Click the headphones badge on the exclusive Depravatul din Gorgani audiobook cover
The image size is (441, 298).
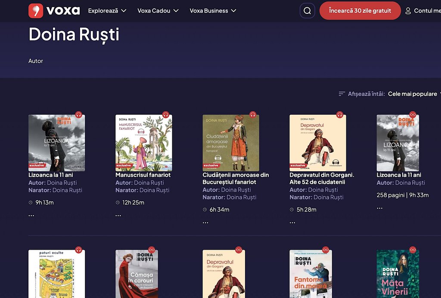(x=340, y=115)
